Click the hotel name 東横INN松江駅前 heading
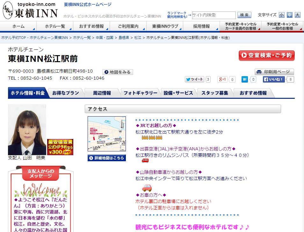Viewport: 304px width, 232px height. pos(43,59)
